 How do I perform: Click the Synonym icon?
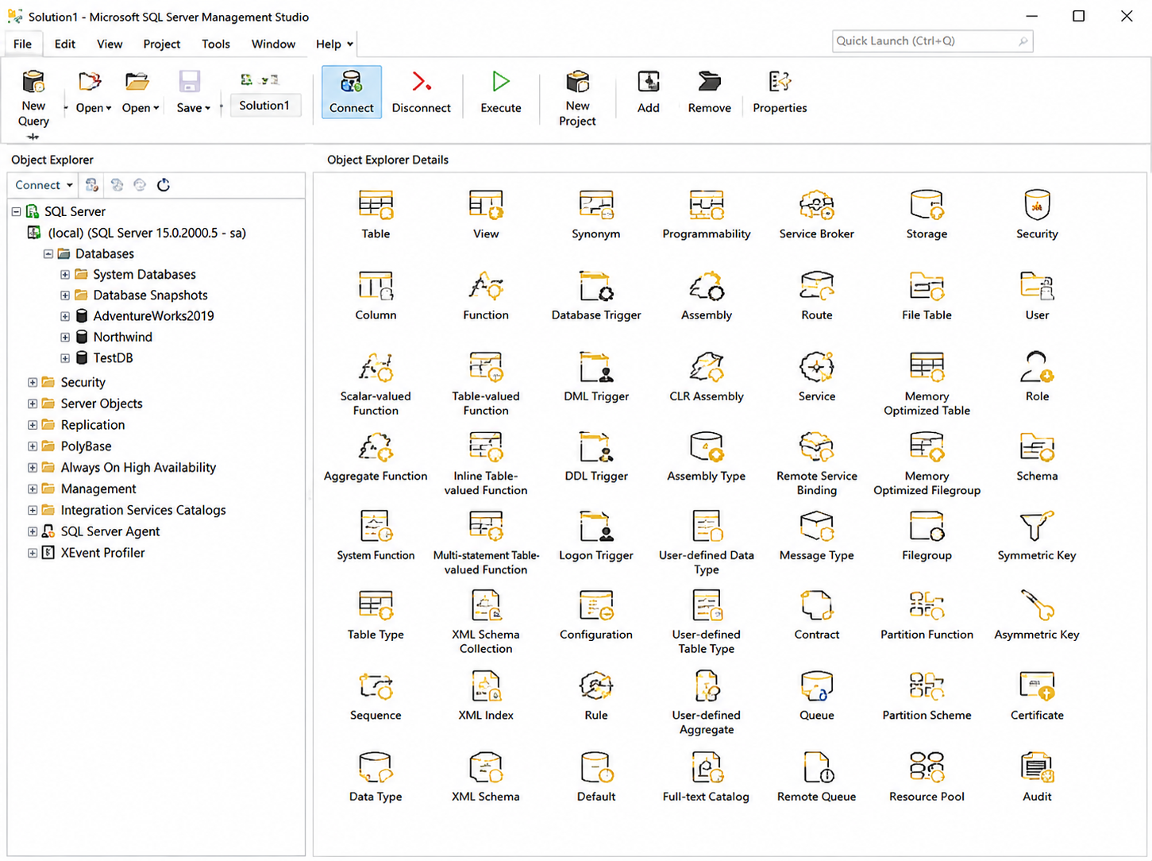[596, 205]
